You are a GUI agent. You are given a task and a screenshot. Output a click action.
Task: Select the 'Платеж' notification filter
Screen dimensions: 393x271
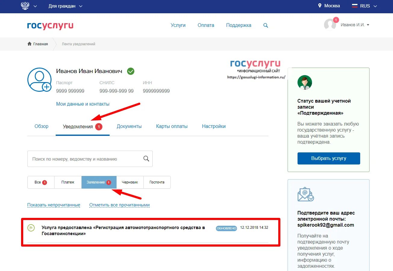68,182
